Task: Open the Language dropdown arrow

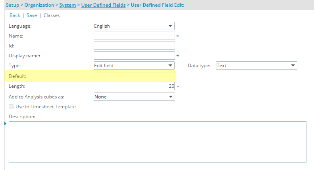Action: pyautogui.click(x=170, y=26)
